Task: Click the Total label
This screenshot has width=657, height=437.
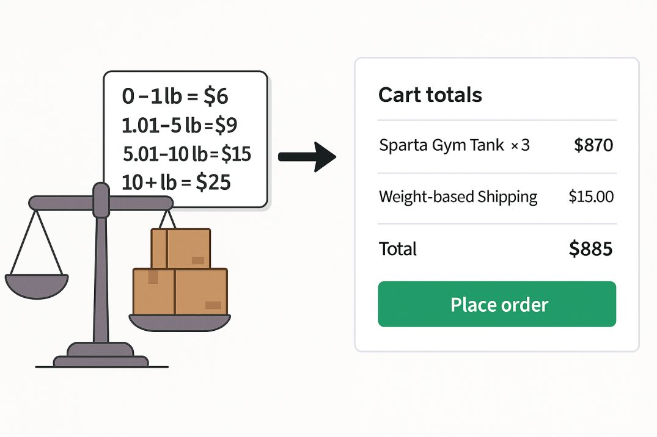Action: pos(398,248)
